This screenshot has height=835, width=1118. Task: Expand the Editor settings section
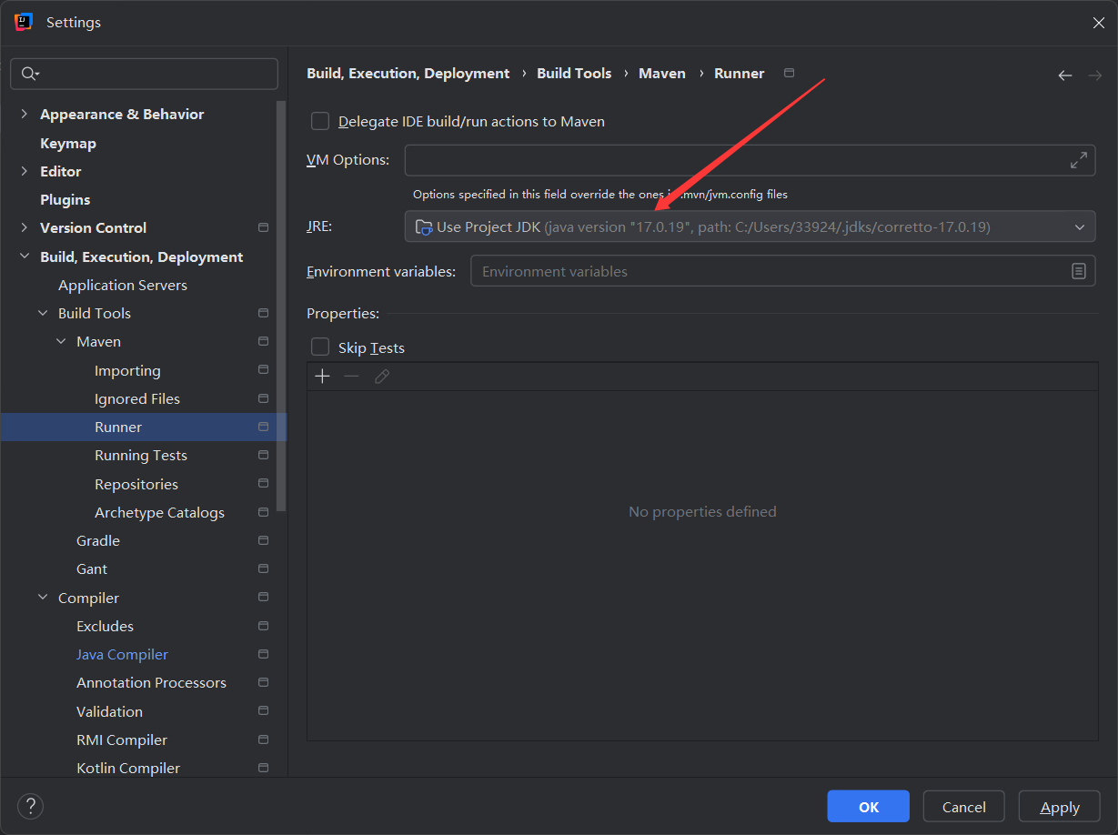pyautogui.click(x=24, y=171)
